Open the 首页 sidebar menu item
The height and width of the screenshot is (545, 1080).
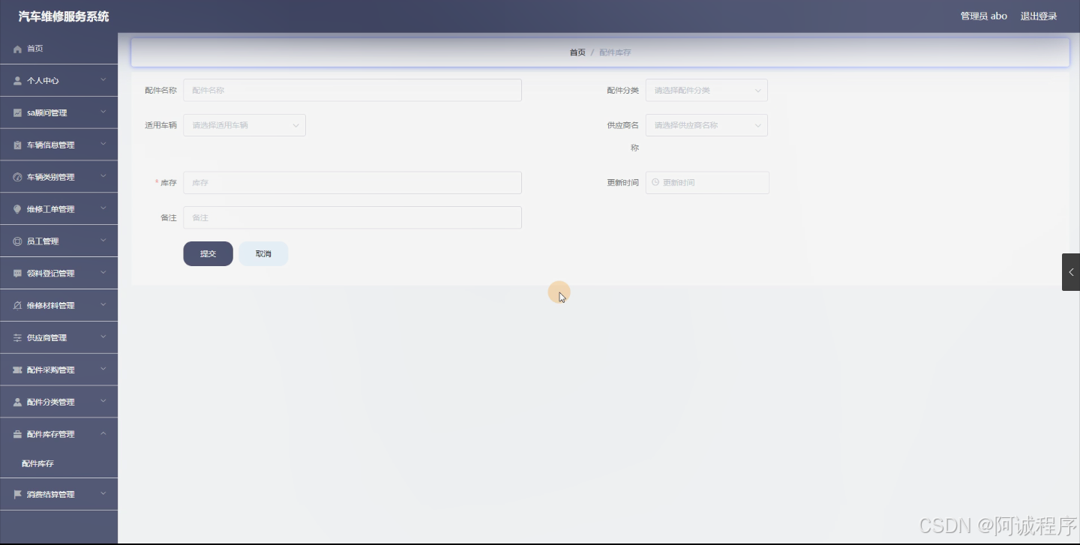coord(58,49)
